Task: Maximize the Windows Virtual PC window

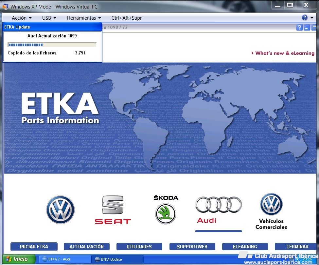Action: pyautogui.click(x=290, y=5)
